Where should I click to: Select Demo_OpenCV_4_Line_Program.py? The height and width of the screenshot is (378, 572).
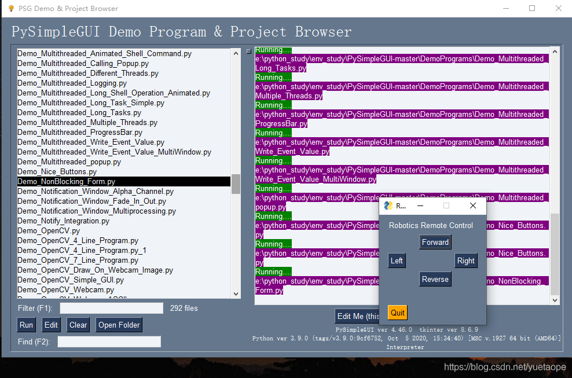[x=124, y=241]
